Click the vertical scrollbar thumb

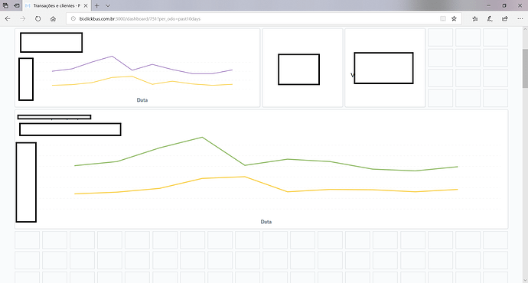(x=525, y=68)
